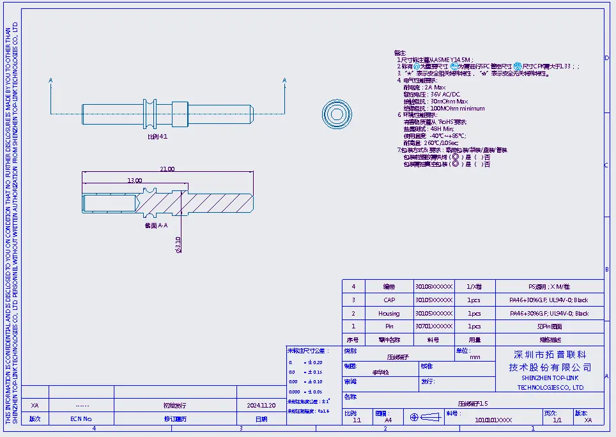Select the Housing row in parts list
616x437 pixels.
[473, 314]
